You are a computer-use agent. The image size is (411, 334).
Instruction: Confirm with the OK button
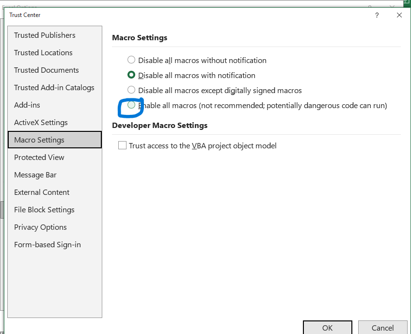tap(327, 327)
